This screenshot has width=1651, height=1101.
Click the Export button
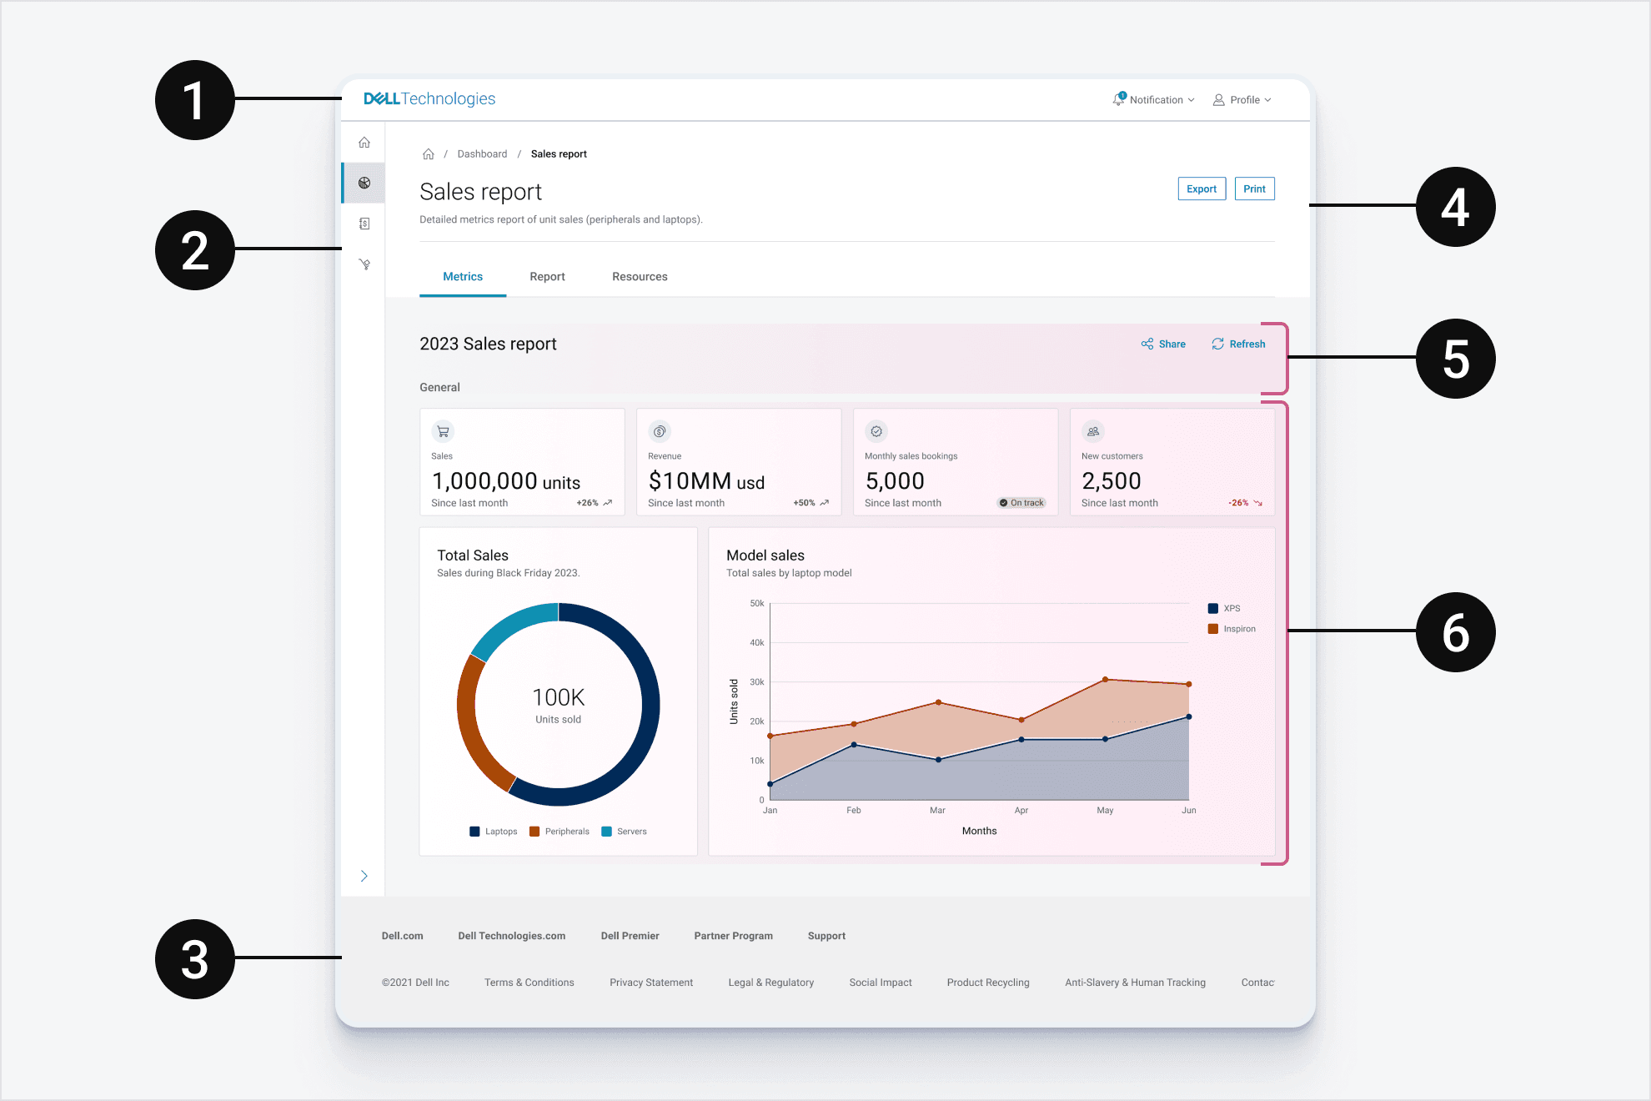pos(1202,189)
